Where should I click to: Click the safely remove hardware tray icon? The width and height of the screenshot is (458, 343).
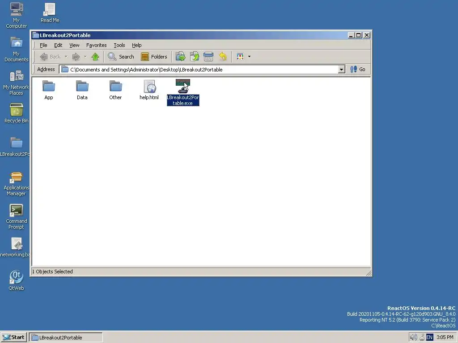[422, 338]
